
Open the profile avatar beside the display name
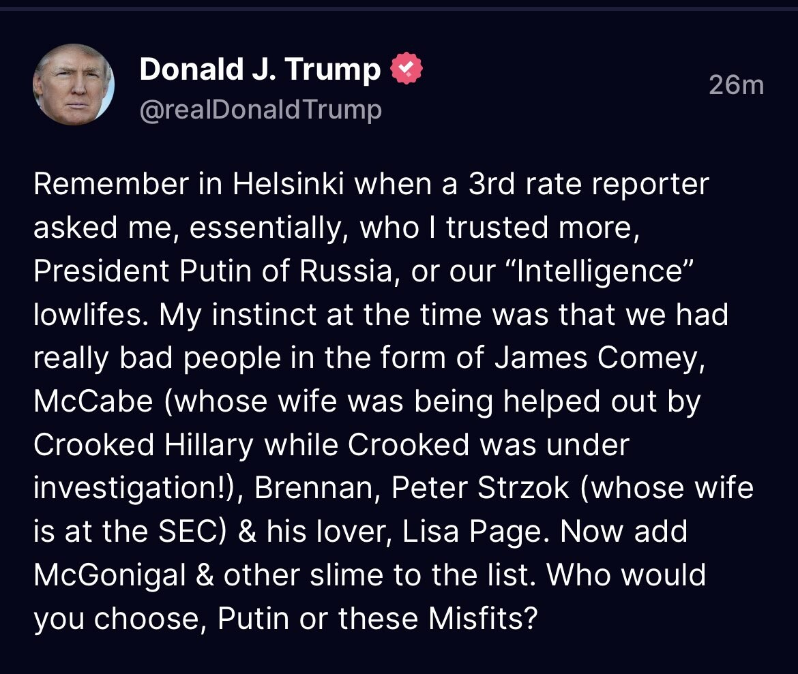pyautogui.click(x=74, y=85)
